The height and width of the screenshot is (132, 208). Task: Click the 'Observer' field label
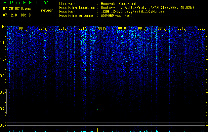[67, 4]
